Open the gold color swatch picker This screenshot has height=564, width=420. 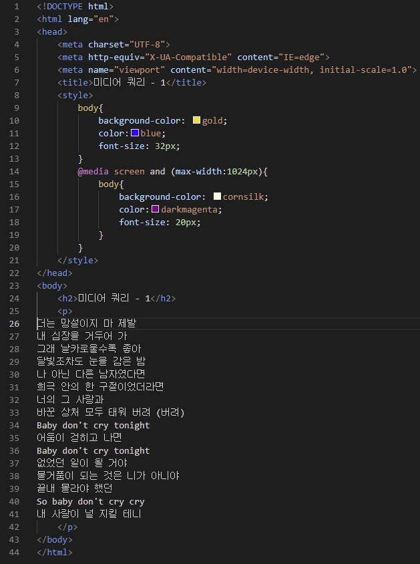(196, 120)
